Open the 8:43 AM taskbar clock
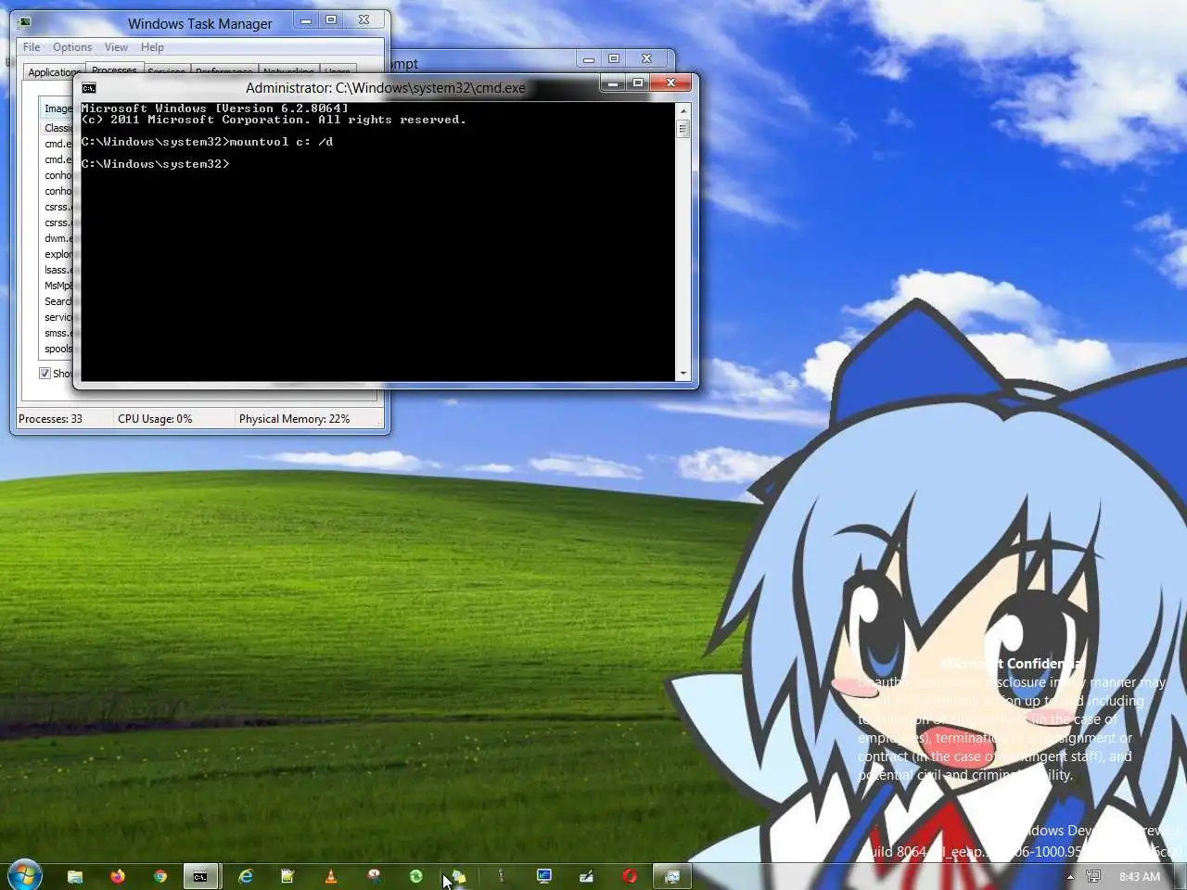Screen dimensions: 1187x890 coord(1139,876)
